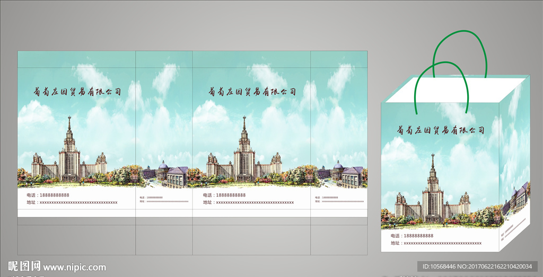Click the 地址 address line on the third flat panel

(x=248, y=202)
